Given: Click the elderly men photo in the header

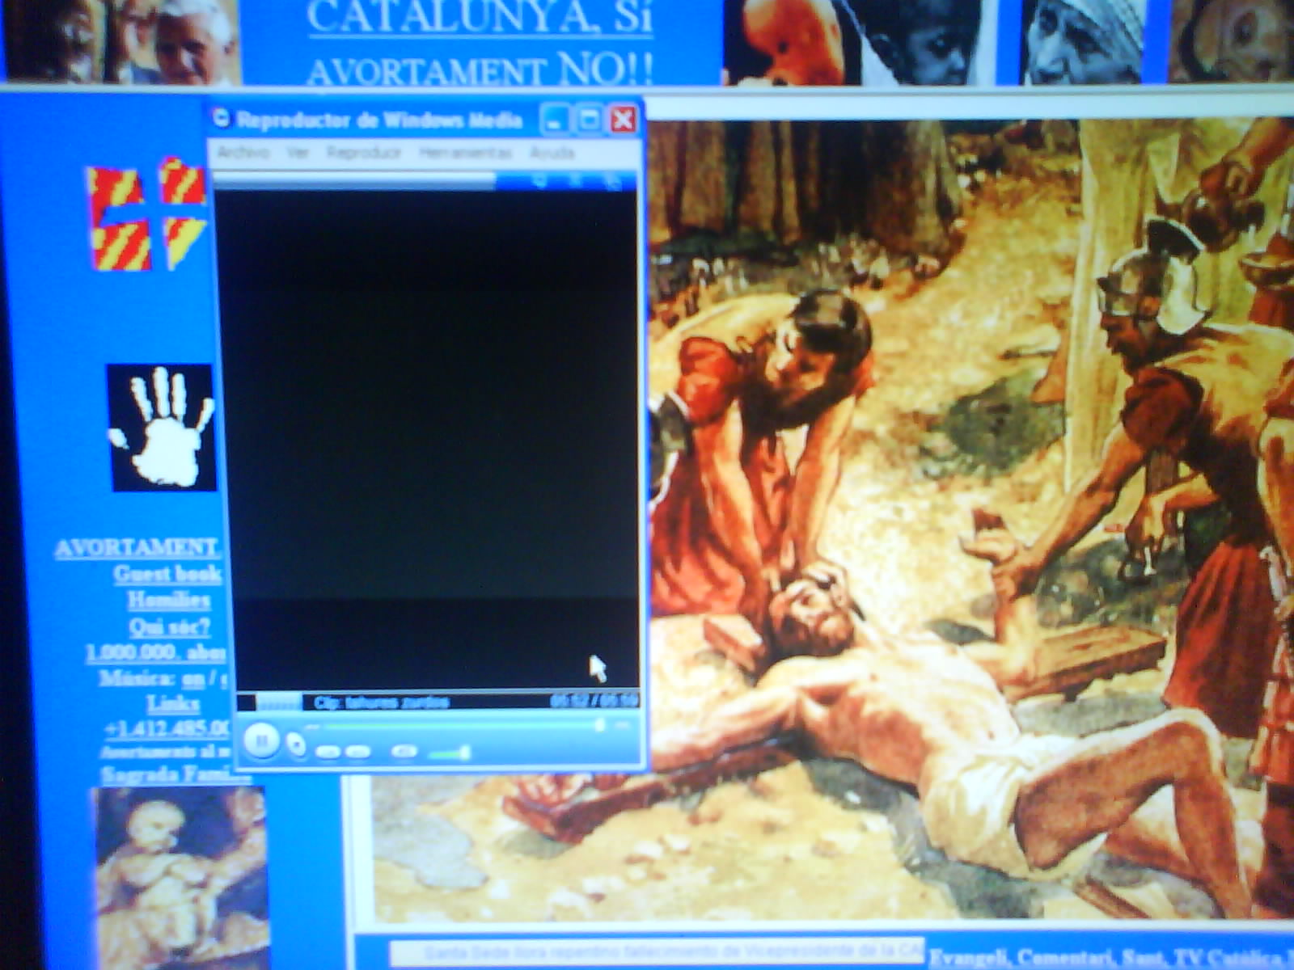Looking at the screenshot, I should coord(121,40).
